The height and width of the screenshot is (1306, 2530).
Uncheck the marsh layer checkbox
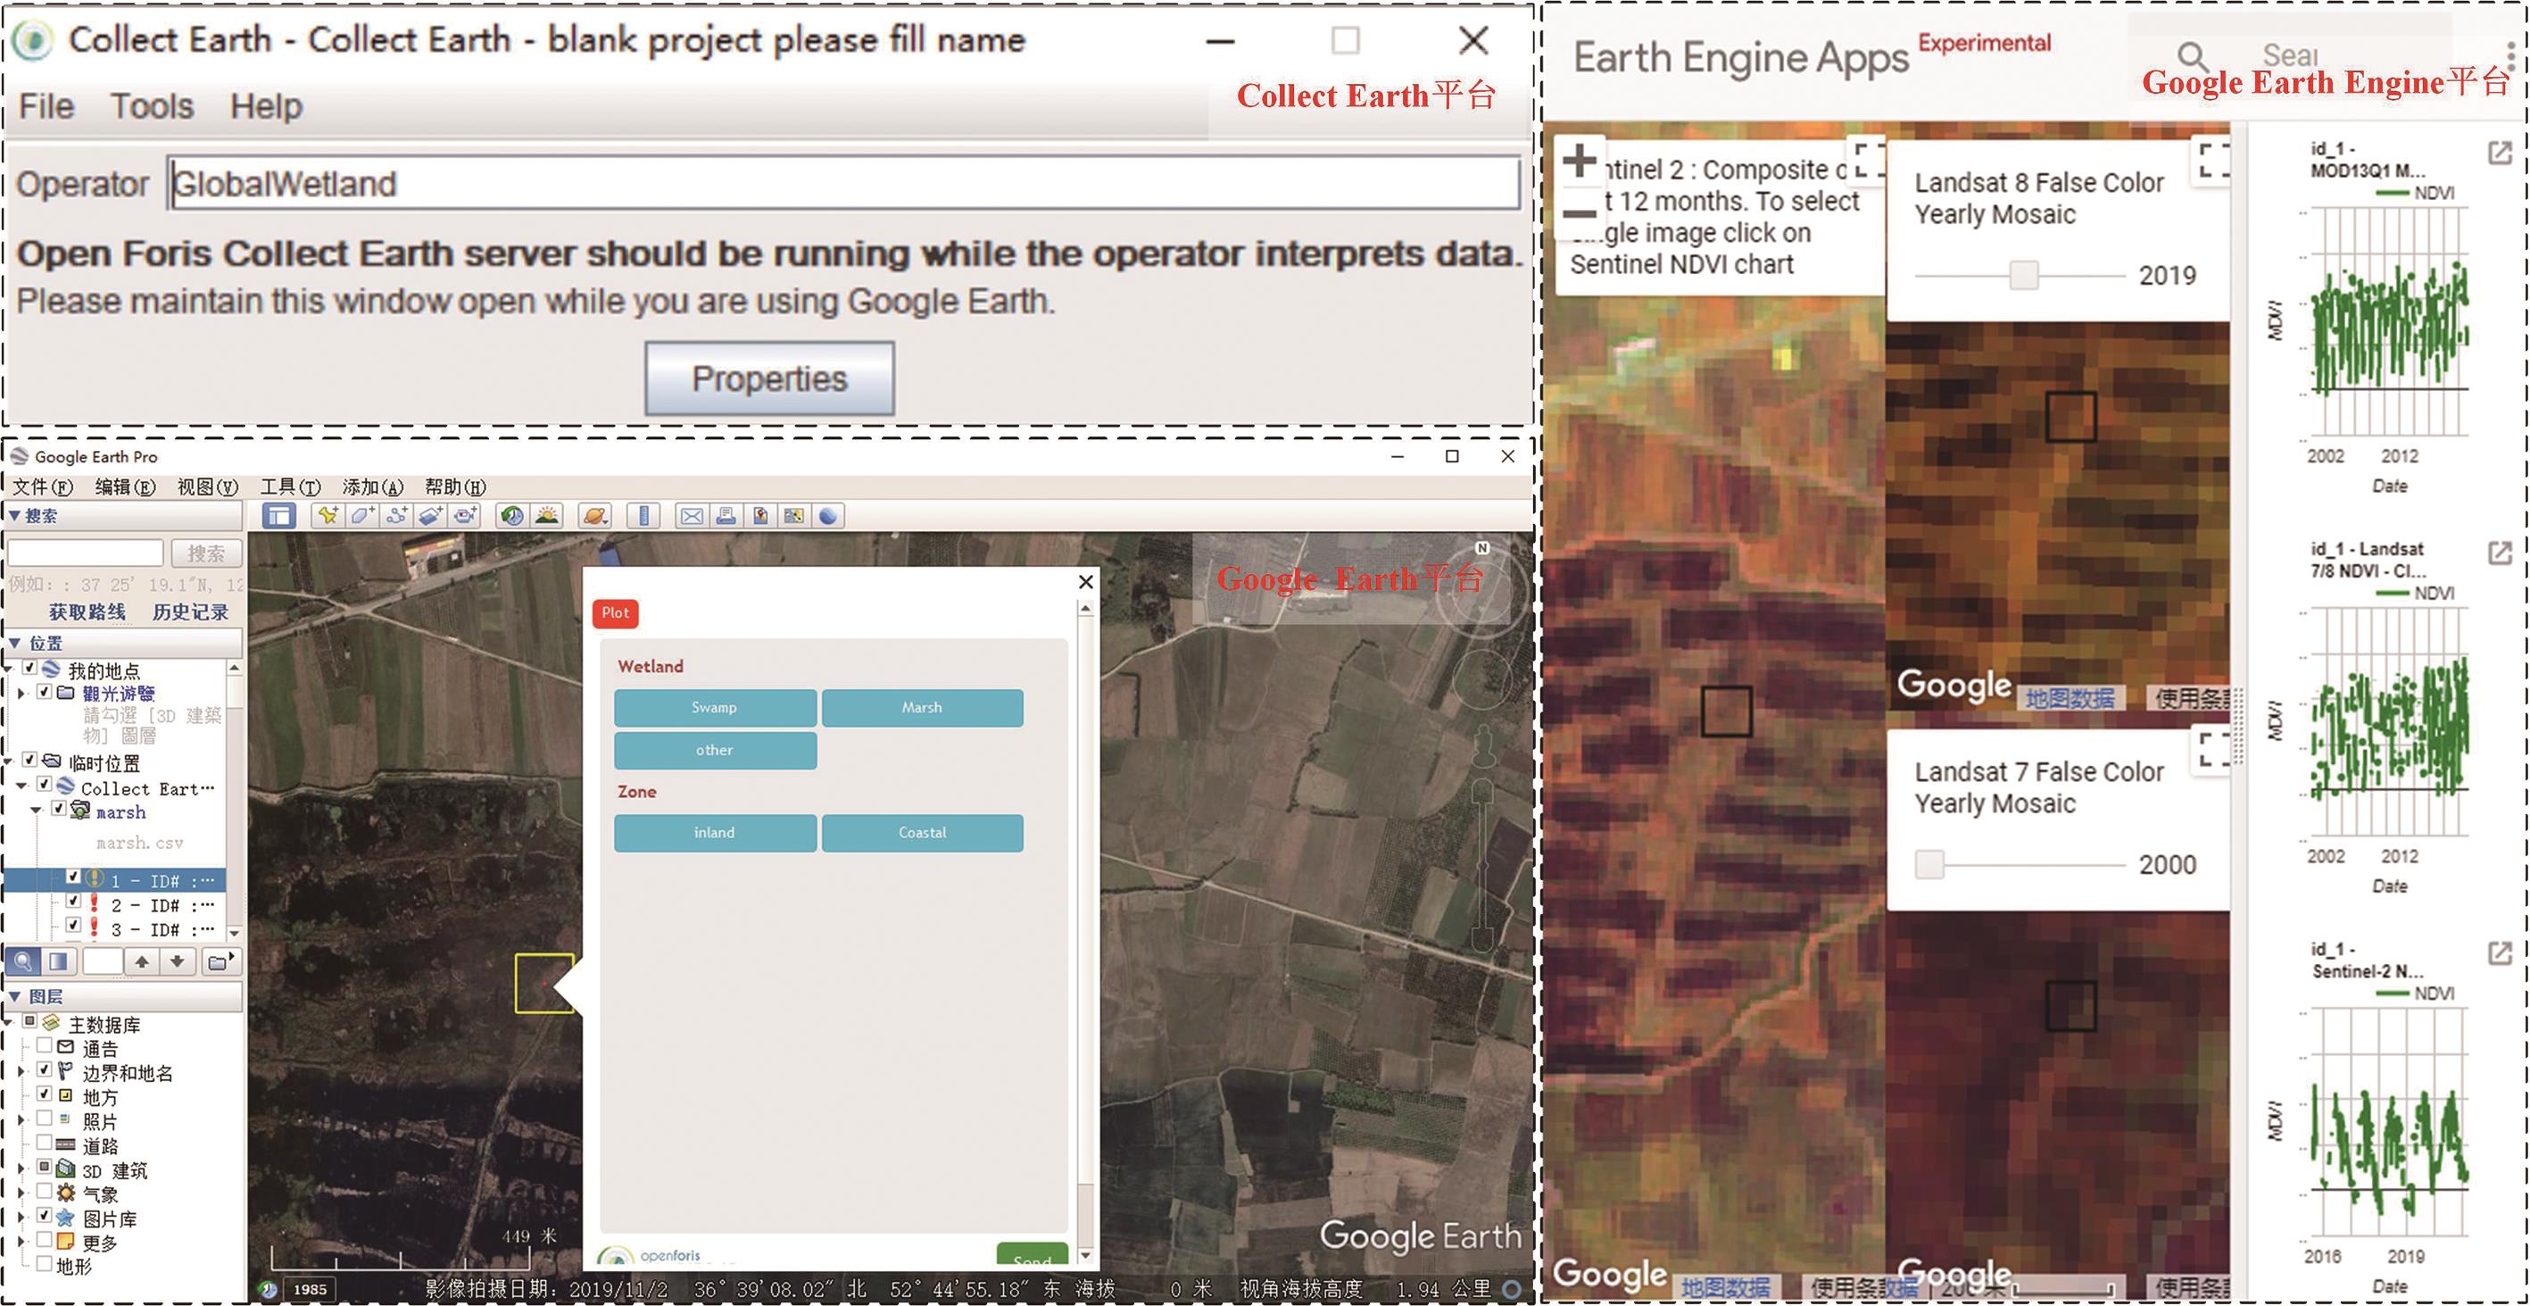59,809
